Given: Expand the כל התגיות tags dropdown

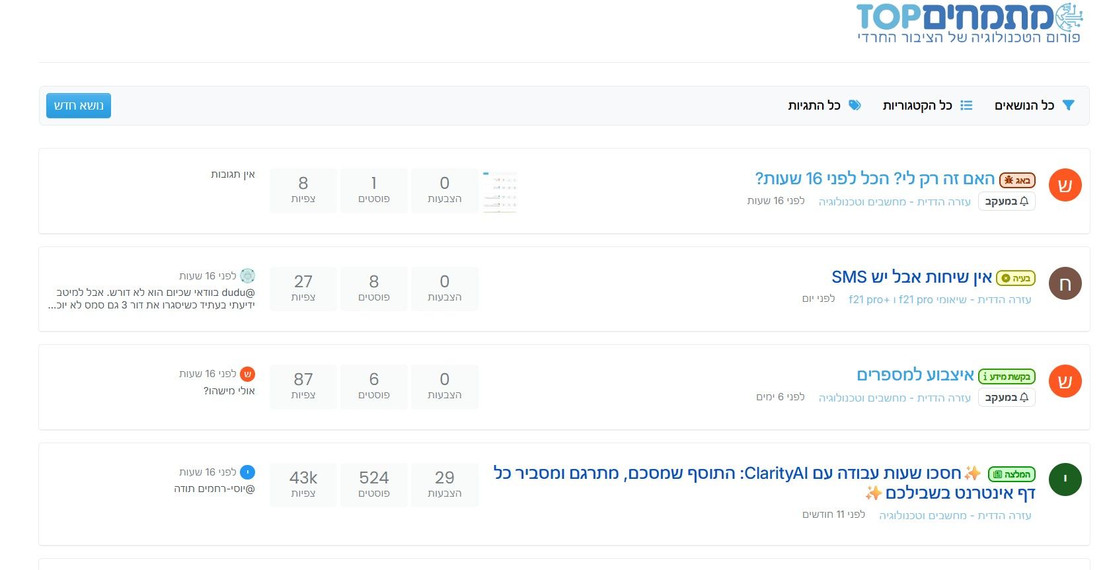Looking at the screenshot, I should (823, 106).
